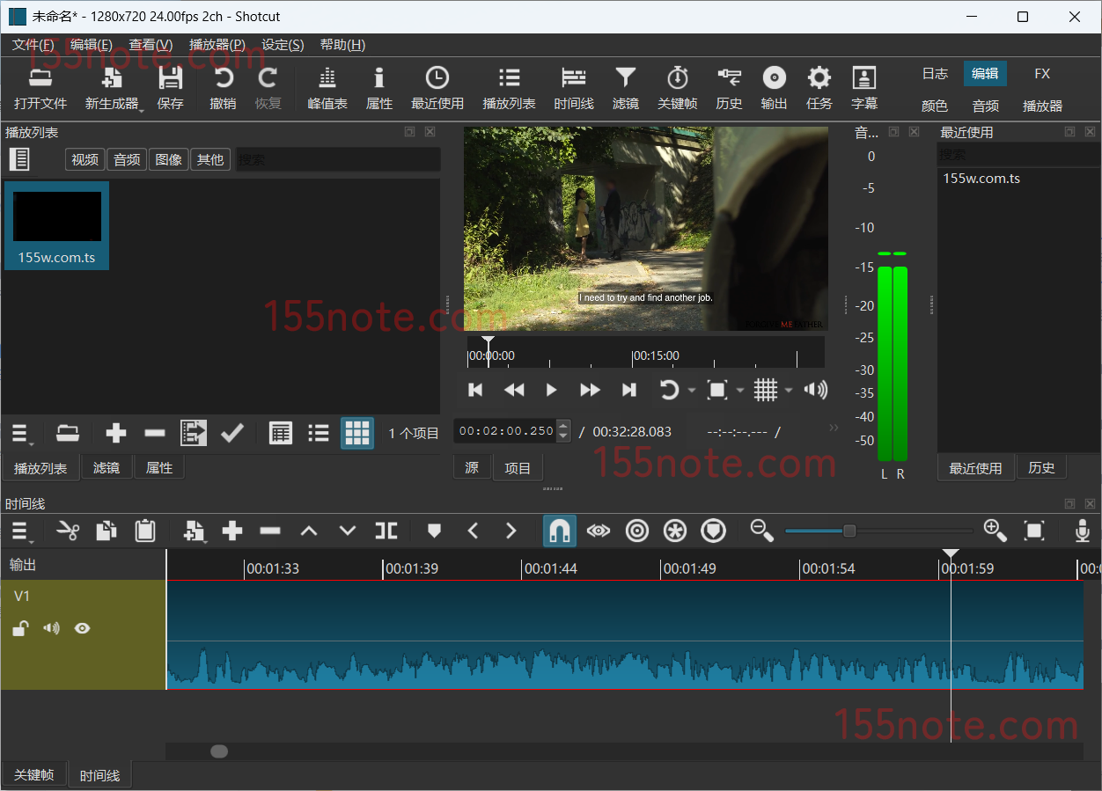Open the timeline hamburger menu
The height and width of the screenshot is (791, 1102).
point(21,531)
